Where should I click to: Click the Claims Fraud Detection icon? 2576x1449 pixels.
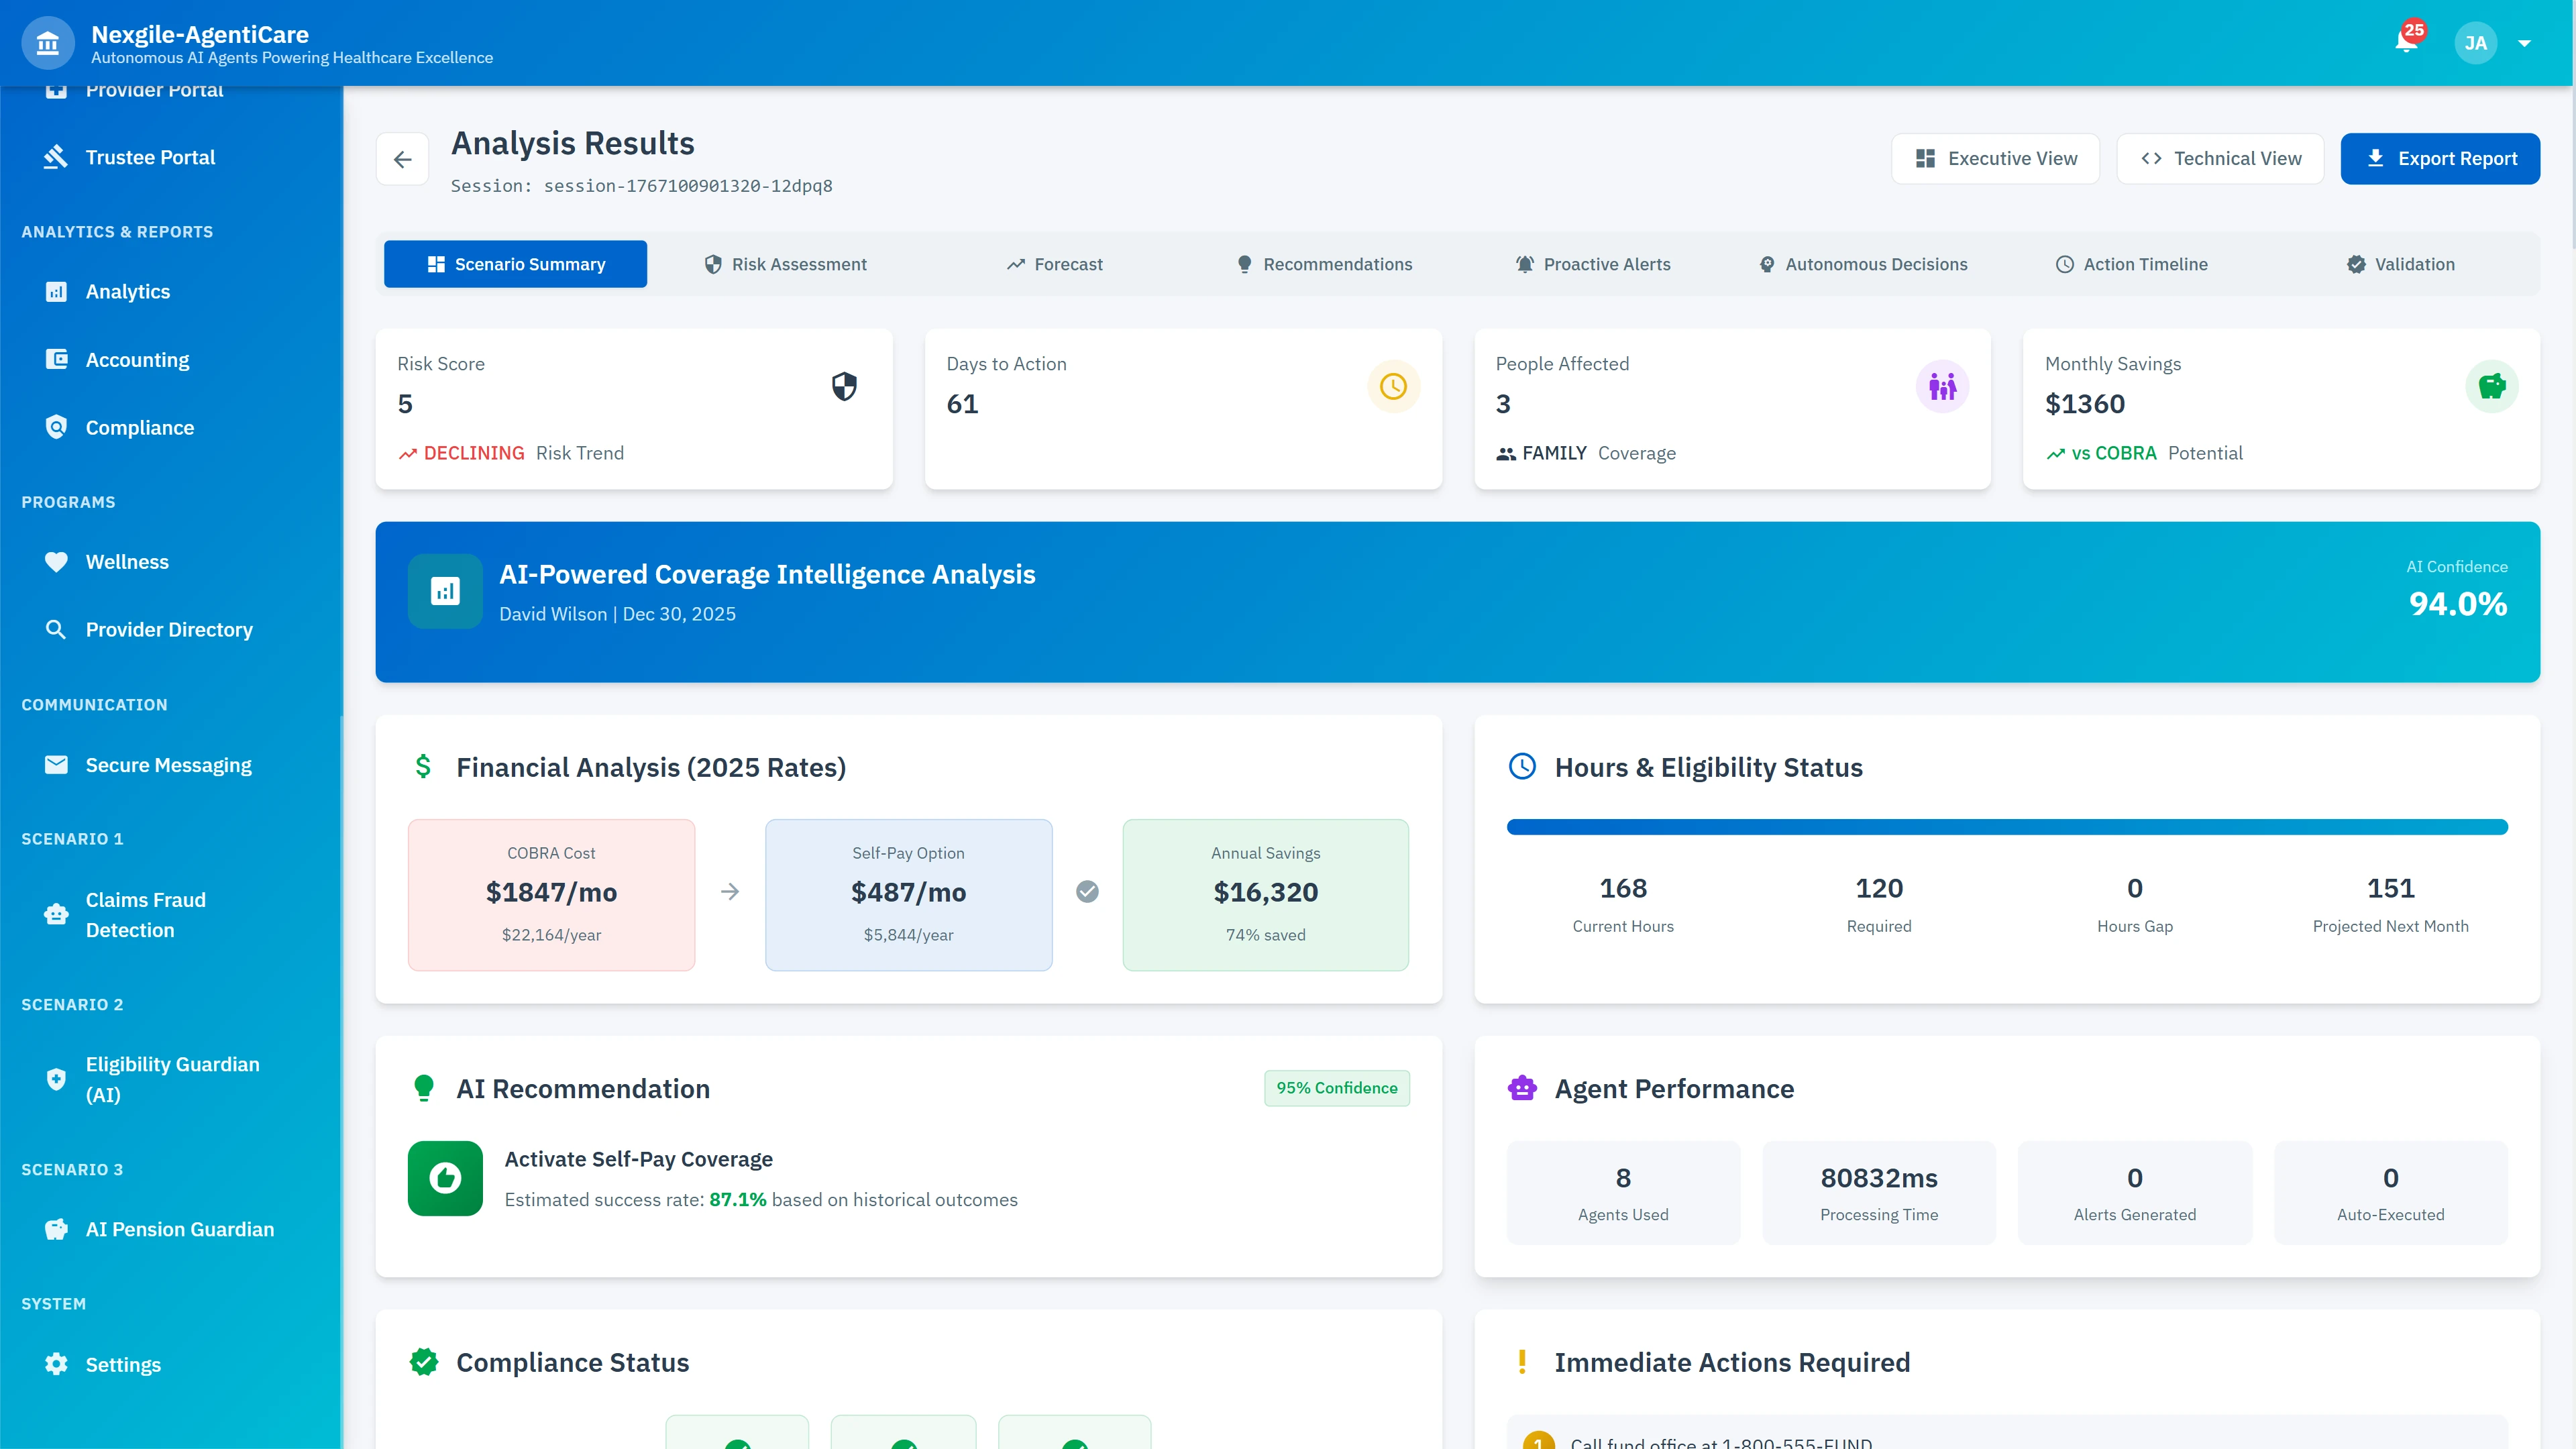pos(57,914)
